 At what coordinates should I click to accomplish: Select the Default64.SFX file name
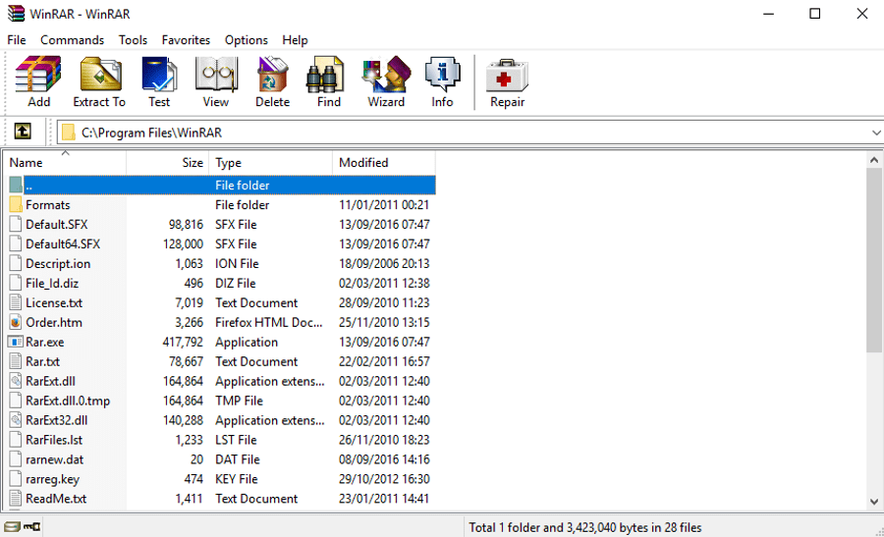(x=63, y=244)
